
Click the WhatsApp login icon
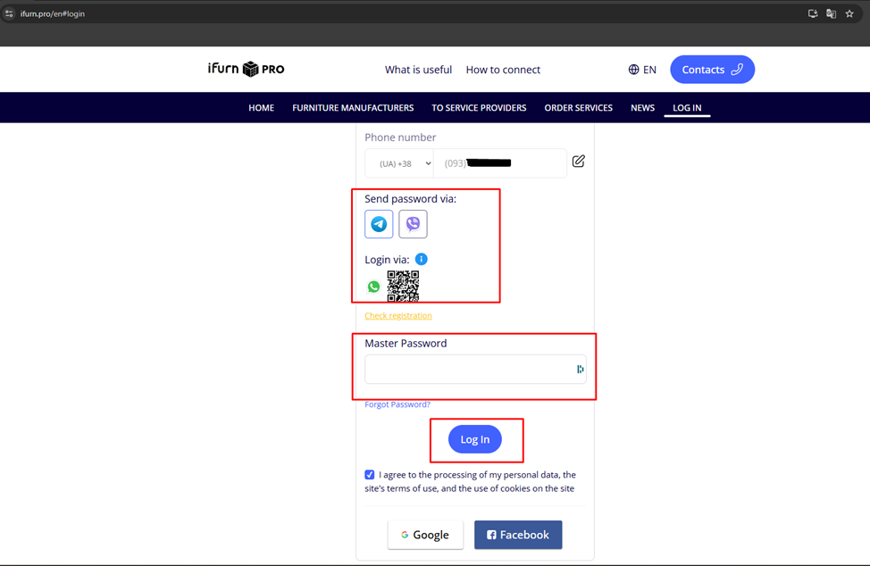click(373, 287)
